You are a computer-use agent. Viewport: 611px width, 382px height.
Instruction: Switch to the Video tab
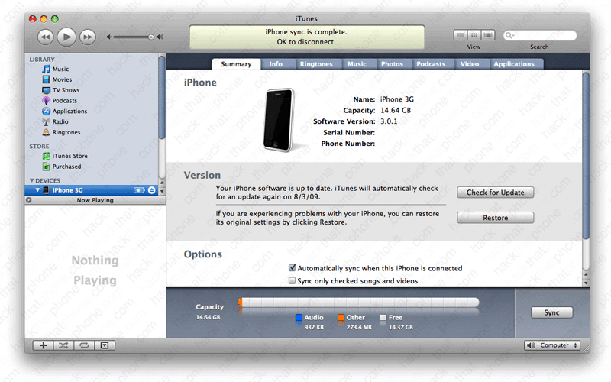[470, 64]
